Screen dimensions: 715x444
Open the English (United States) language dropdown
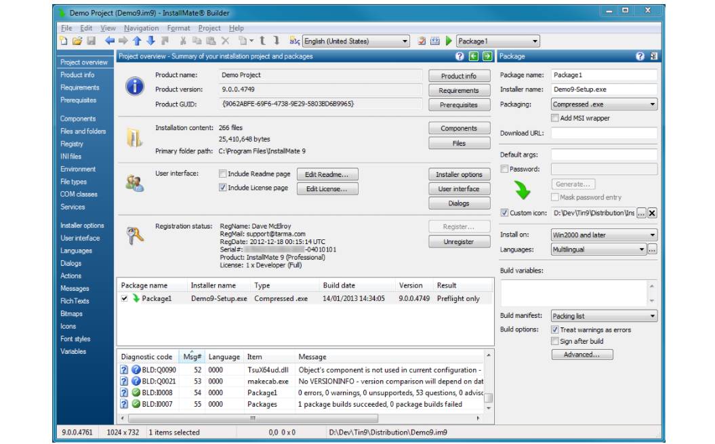[x=356, y=41]
